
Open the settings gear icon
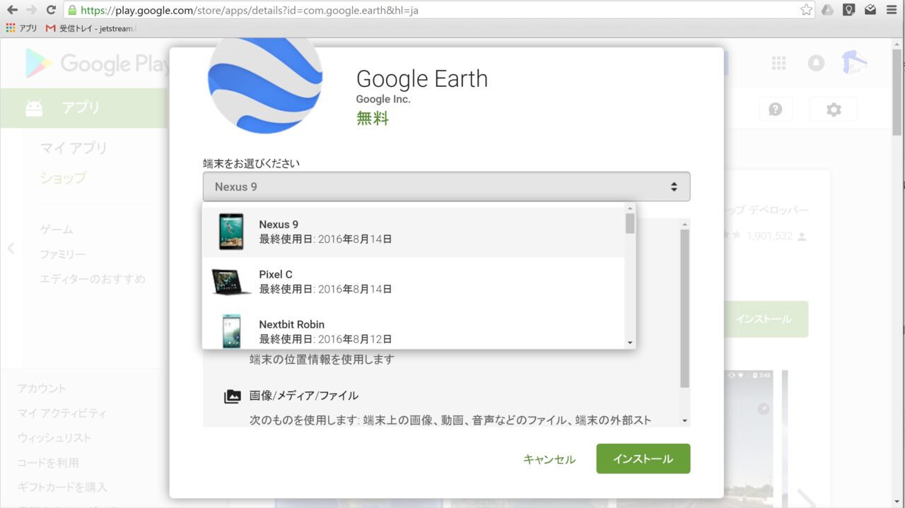point(834,110)
